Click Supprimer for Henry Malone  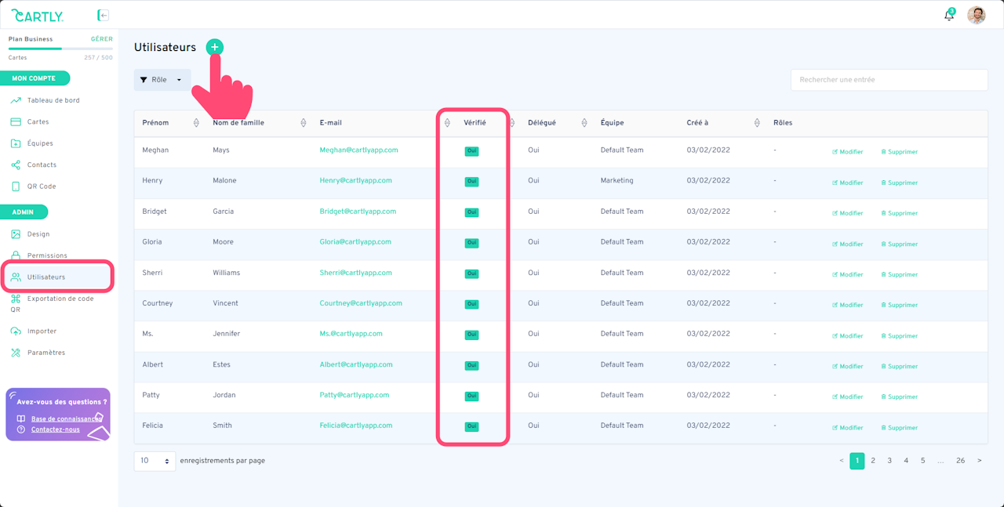[900, 183]
